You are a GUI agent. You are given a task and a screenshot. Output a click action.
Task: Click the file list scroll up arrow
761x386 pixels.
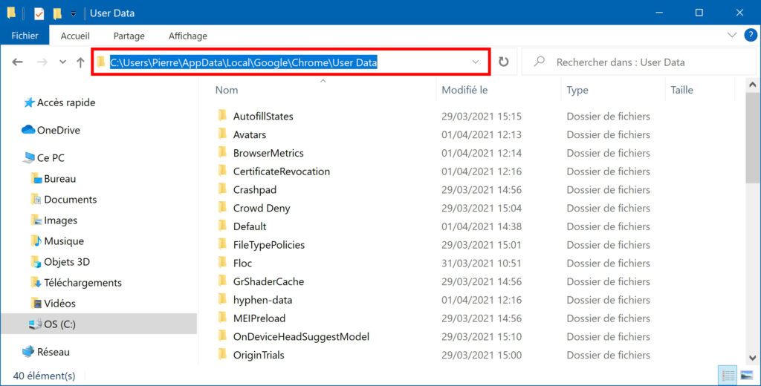pyautogui.click(x=752, y=85)
